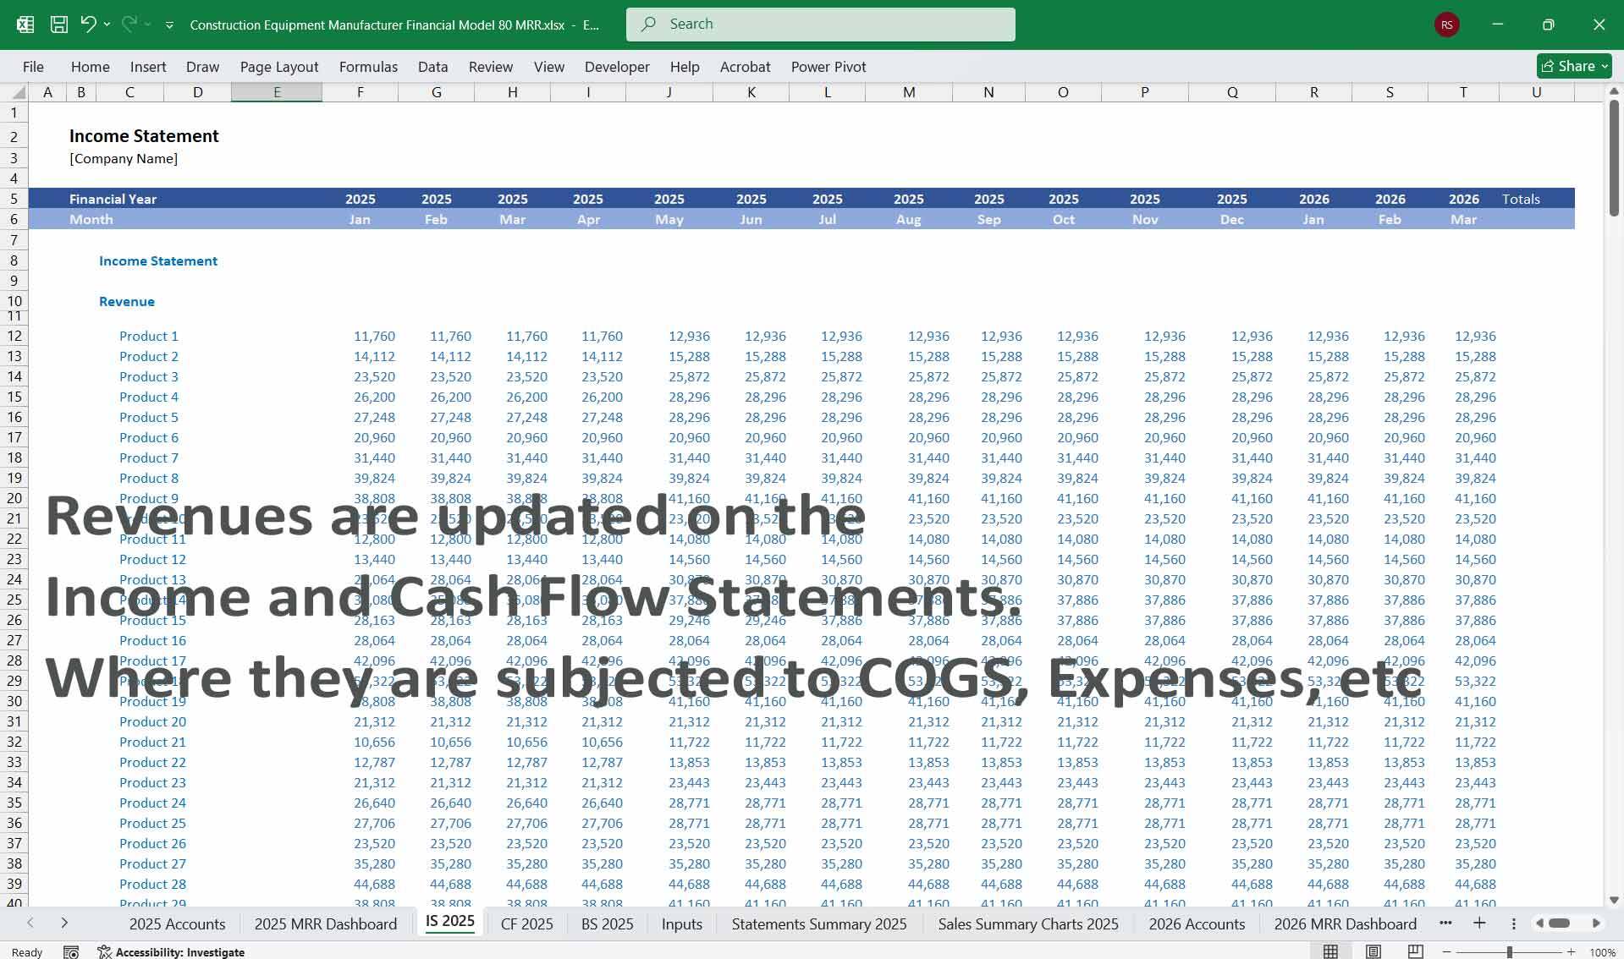Open Accessibility: Investigate in status bar
Image resolution: width=1624 pixels, height=959 pixels.
pos(172,951)
